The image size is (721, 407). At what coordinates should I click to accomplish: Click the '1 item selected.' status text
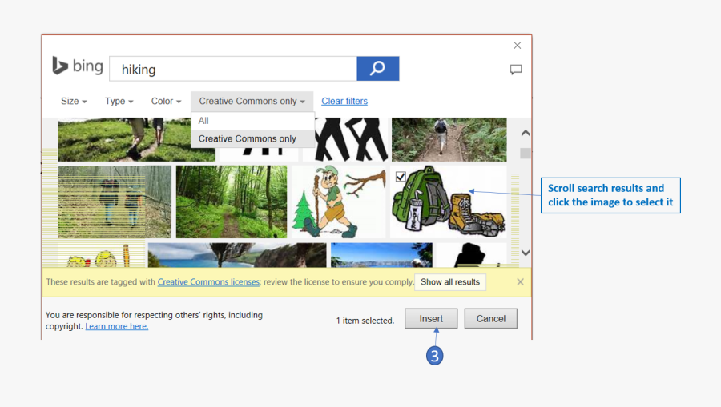(365, 321)
